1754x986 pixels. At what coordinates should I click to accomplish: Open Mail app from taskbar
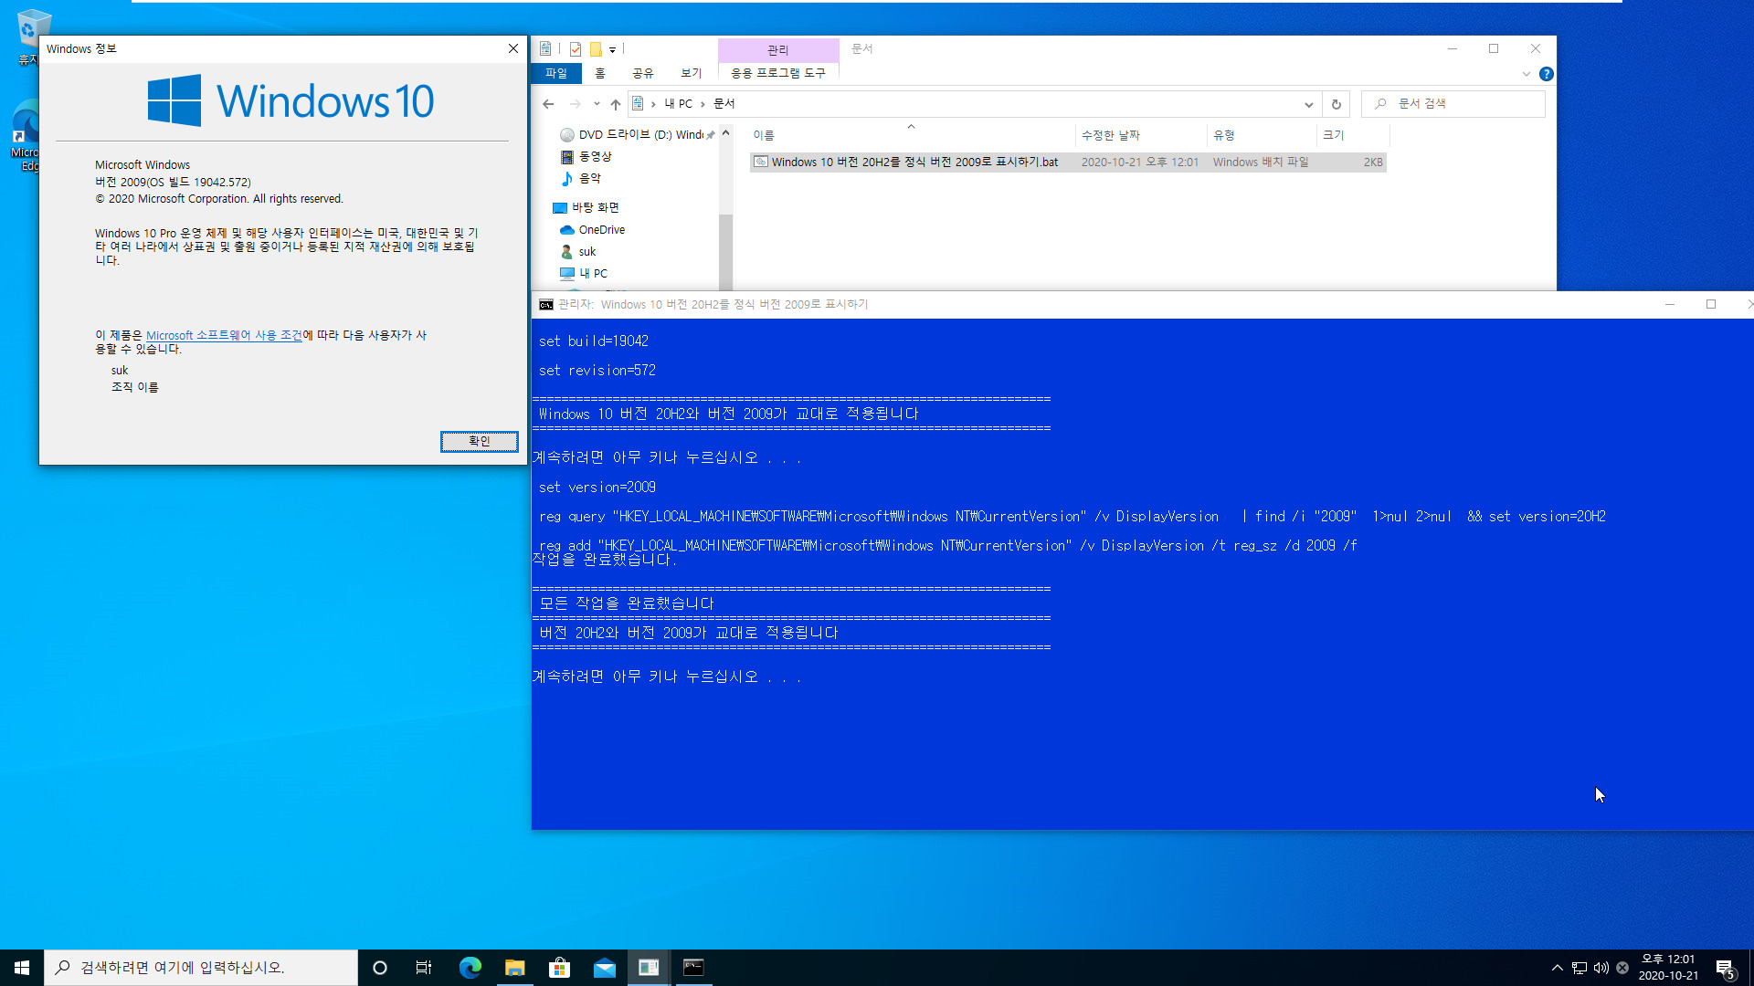(604, 968)
